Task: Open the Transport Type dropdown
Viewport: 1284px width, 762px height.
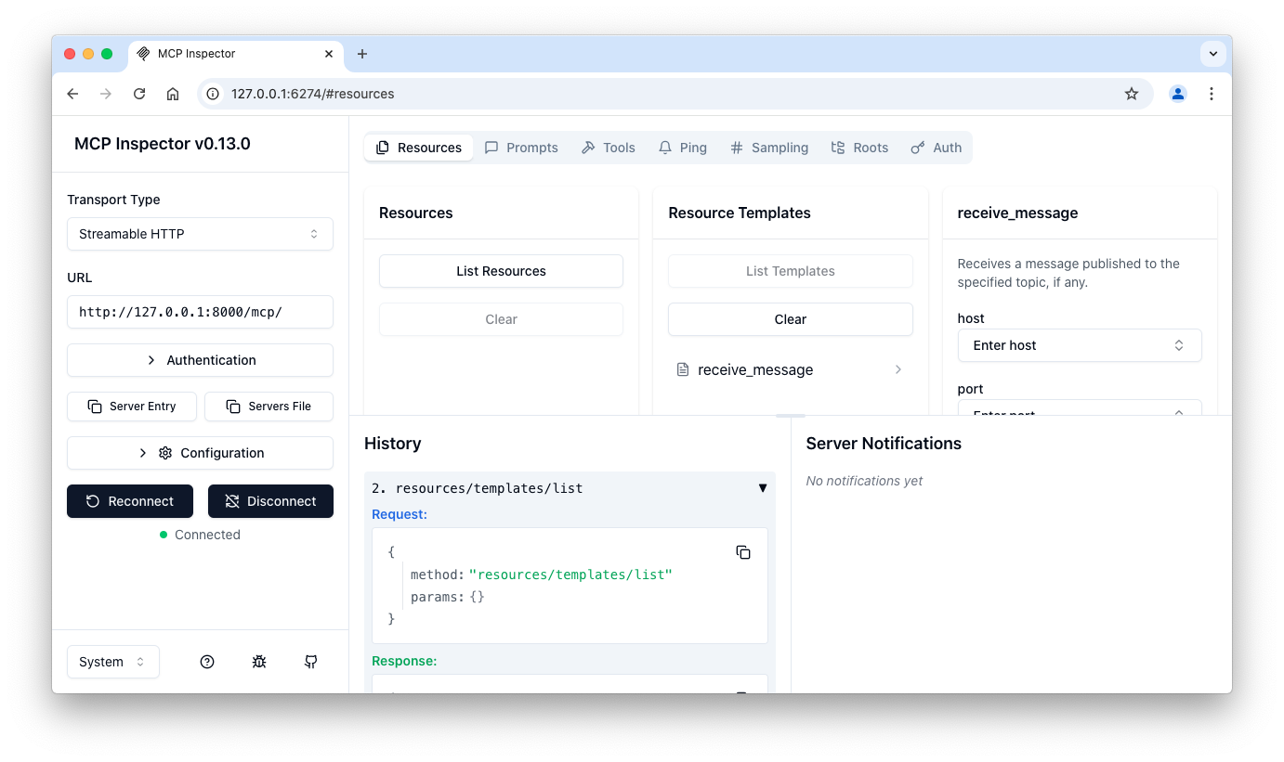Action: [200, 234]
